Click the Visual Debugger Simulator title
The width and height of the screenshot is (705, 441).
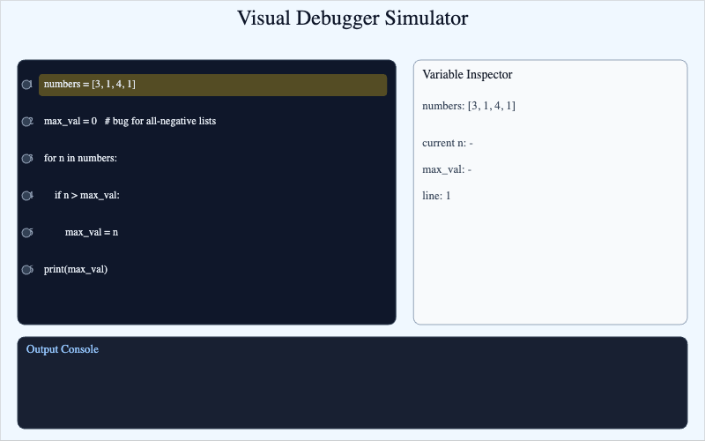(352, 19)
